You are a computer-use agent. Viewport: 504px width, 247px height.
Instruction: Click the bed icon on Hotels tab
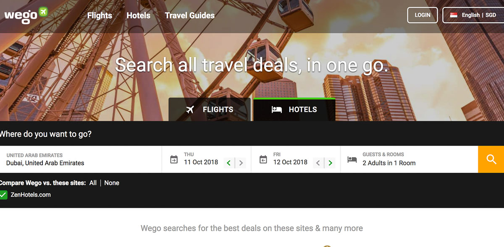276,110
